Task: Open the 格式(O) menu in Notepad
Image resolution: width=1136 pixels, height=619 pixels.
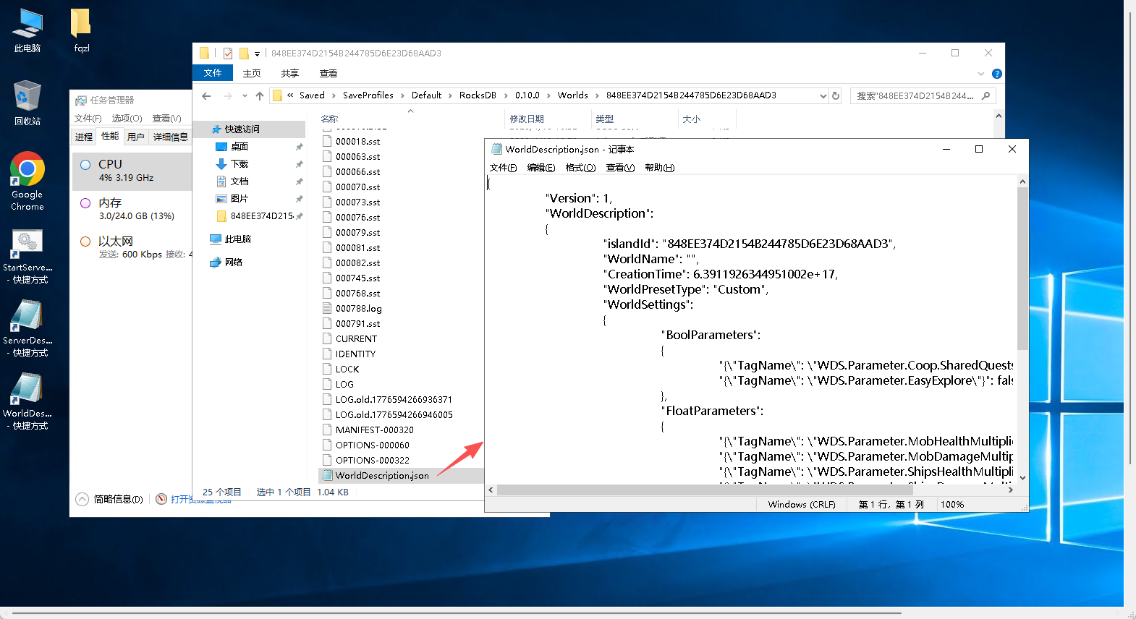Action: [x=580, y=168]
